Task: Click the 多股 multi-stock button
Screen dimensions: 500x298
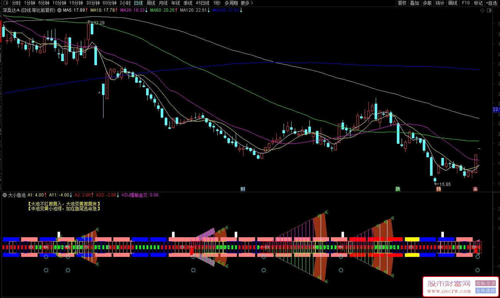Action: (427, 3)
